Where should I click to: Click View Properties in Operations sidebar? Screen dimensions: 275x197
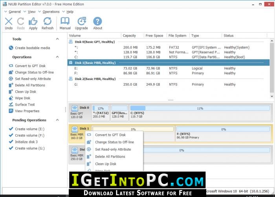click(27, 111)
